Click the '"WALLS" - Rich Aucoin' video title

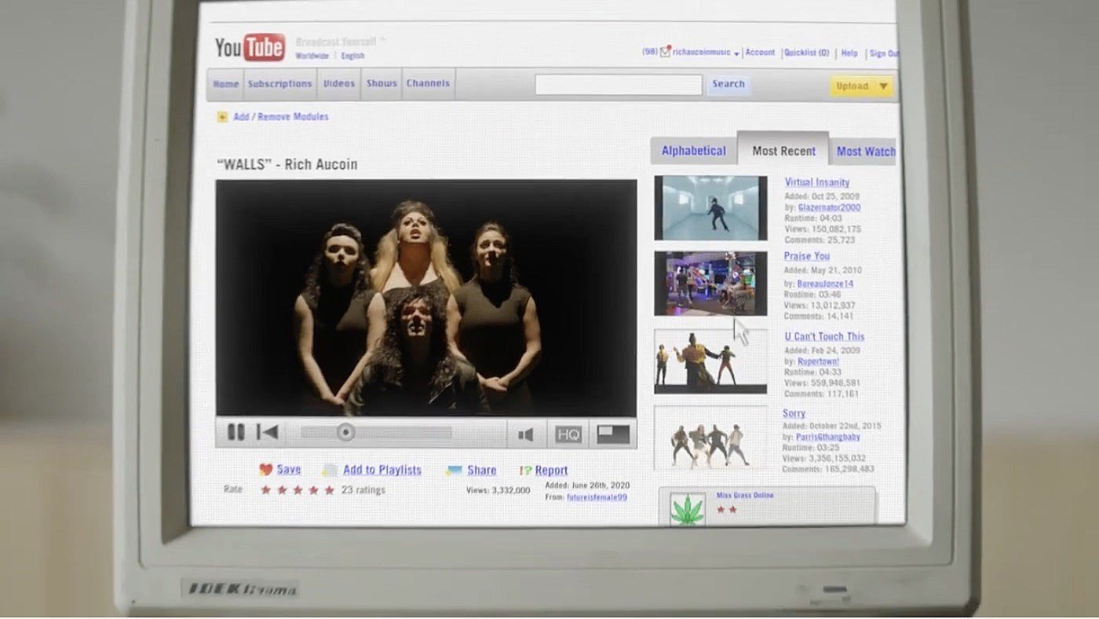(x=287, y=164)
